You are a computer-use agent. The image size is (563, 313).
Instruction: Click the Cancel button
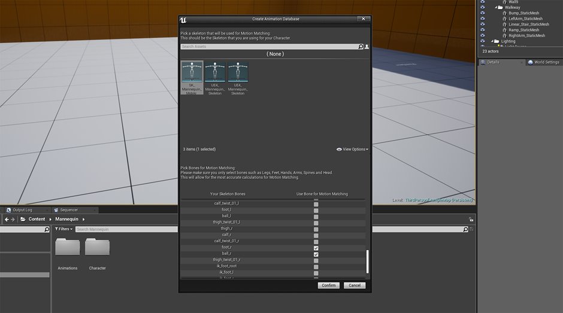(x=355, y=285)
